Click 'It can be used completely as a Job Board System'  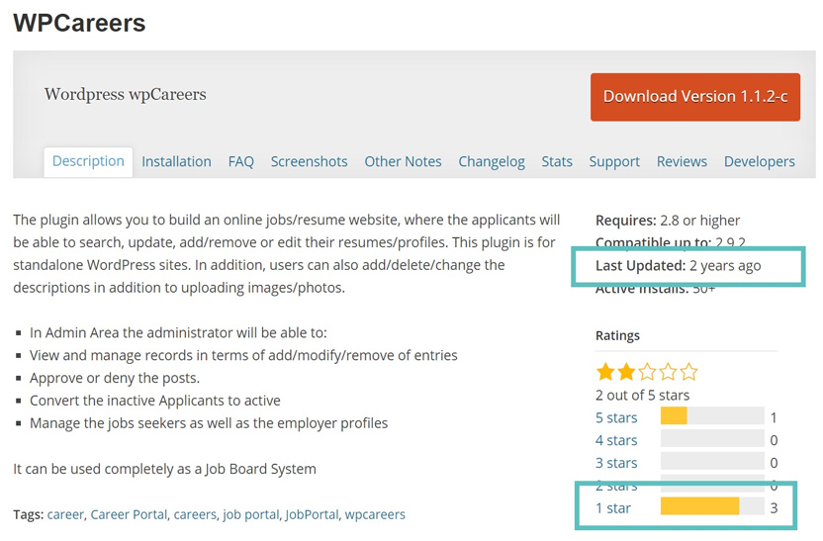pyautogui.click(x=165, y=469)
